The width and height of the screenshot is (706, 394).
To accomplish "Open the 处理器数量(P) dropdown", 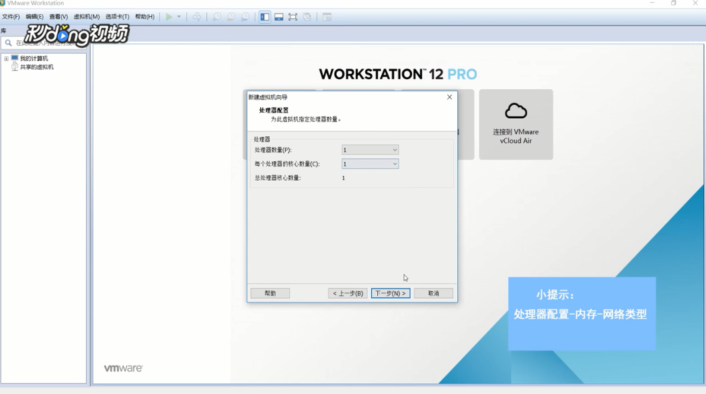I will pyautogui.click(x=370, y=150).
